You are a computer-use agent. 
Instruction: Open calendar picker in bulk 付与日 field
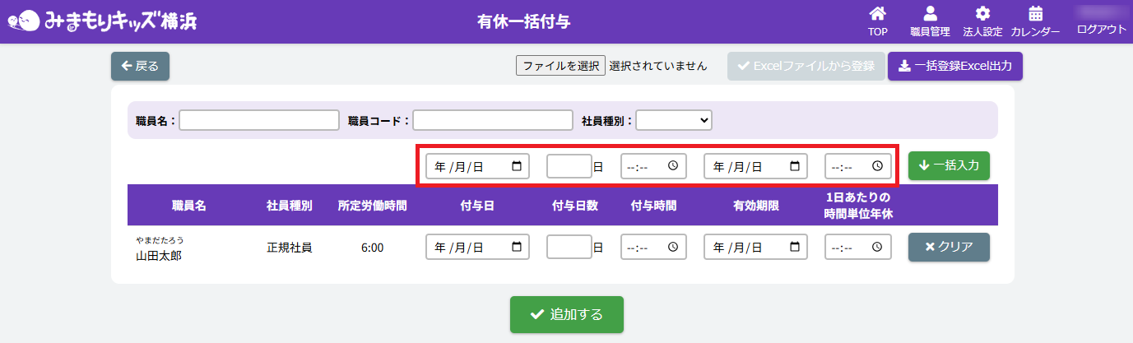[x=517, y=166]
